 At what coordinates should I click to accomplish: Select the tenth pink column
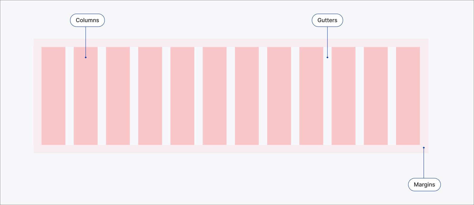coord(343,96)
